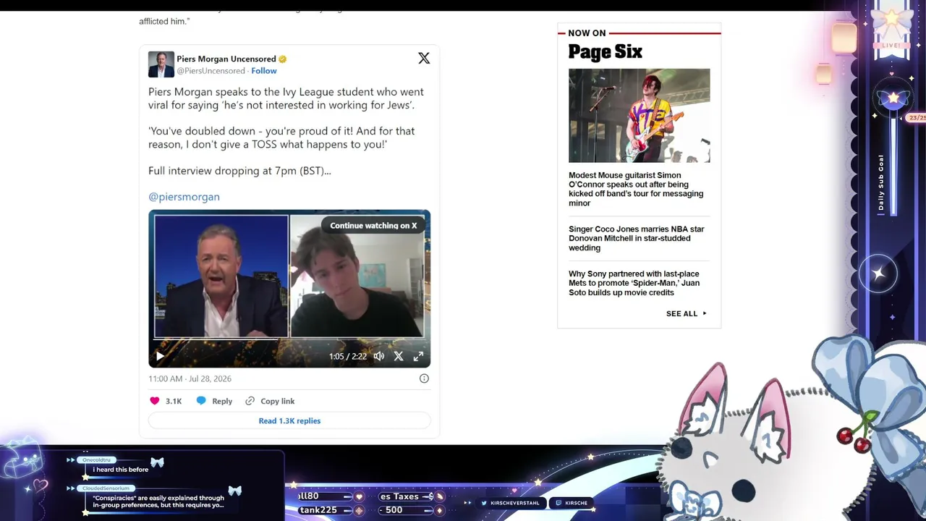The image size is (926, 521).
Task: Open Modest Mouse guitarist Simon O'Connor article
Action: tap(636, 189)
